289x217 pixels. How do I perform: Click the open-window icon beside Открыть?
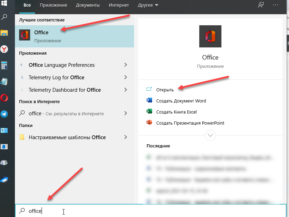tap(149, 89)
